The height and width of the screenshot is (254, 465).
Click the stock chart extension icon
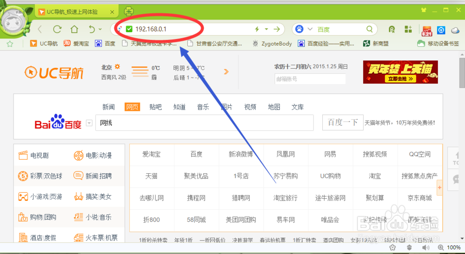tap(427, 30)
